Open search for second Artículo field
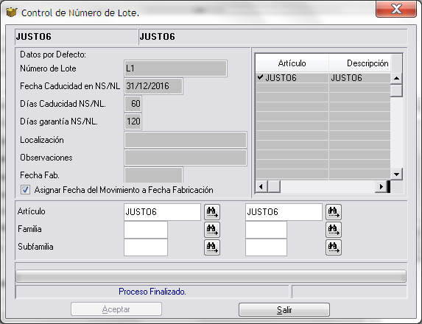 (334, 212)
